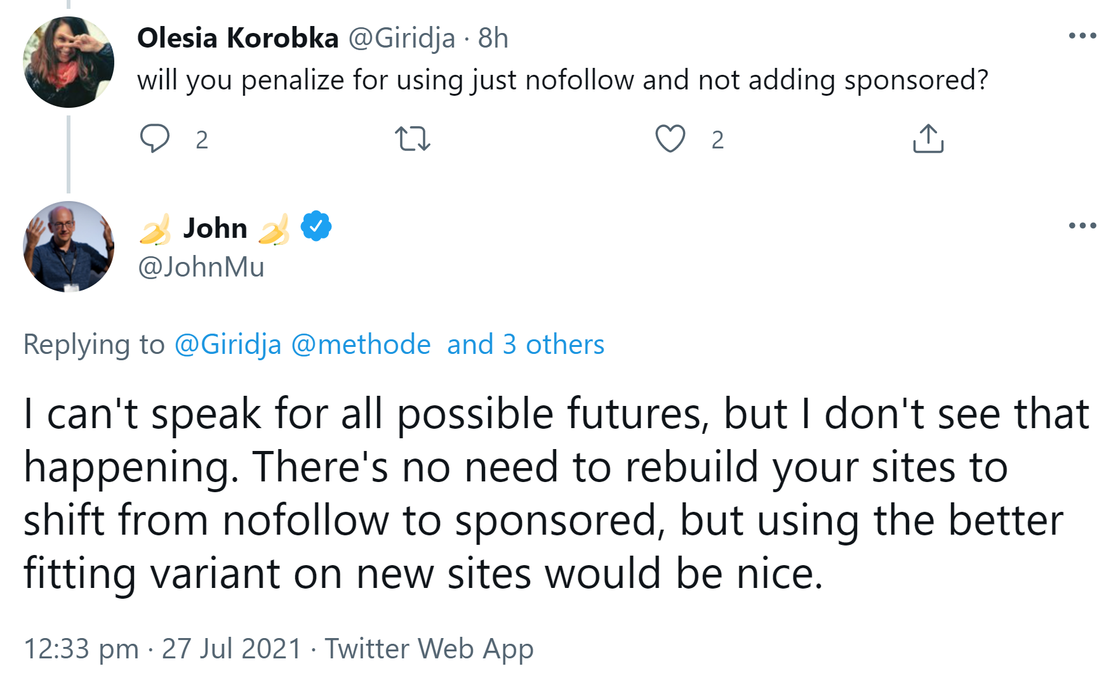Toggle a retweet of Olesia's question
1118x685 pixels.
point(414,140)
